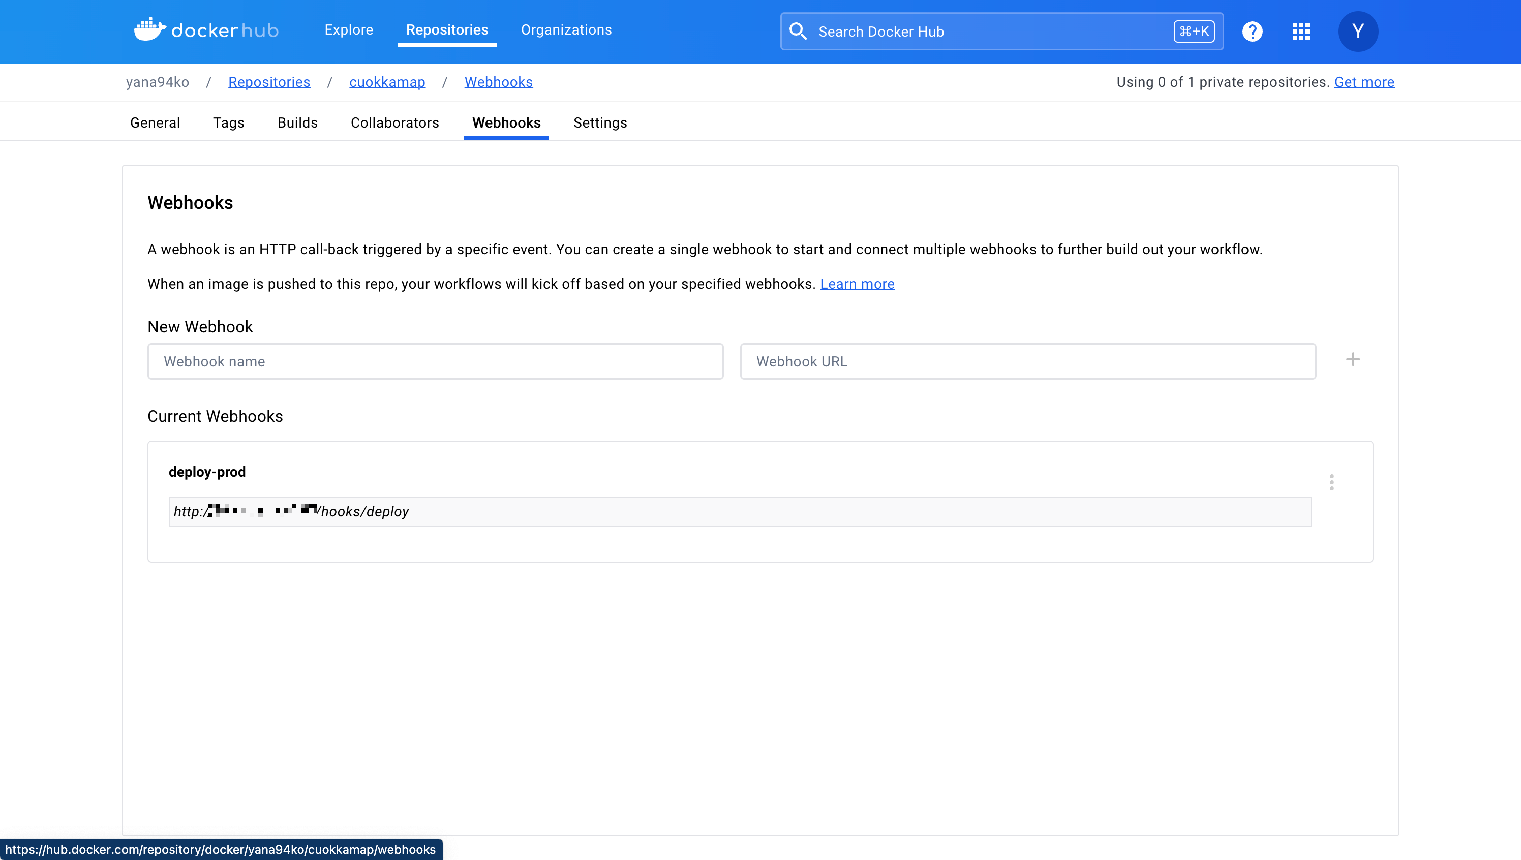Open the repository Settings tab
Viewport: 1521px width, 860px height.
coord(599,123)
